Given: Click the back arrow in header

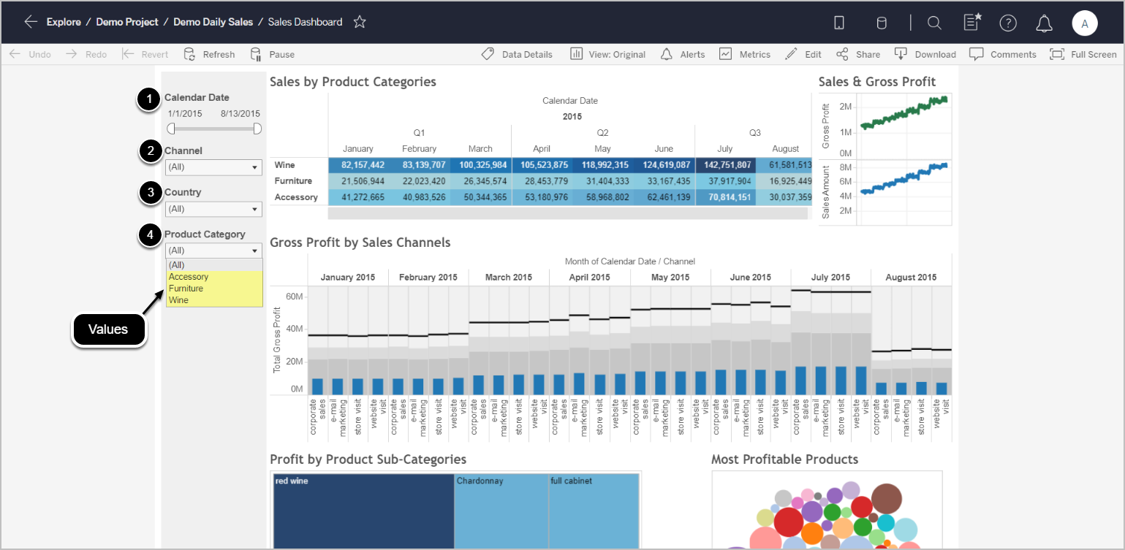Looking at the screenshot, I should 30,22.
